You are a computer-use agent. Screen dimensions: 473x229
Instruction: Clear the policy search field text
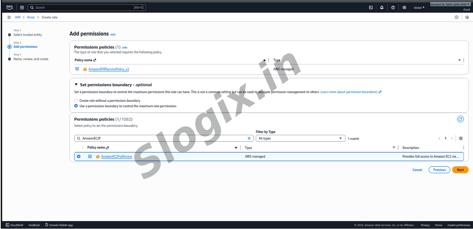(x=249, y=138)
